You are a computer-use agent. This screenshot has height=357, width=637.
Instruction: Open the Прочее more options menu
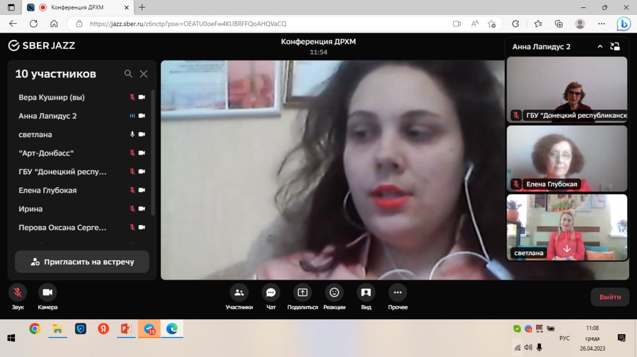point(398,292)
